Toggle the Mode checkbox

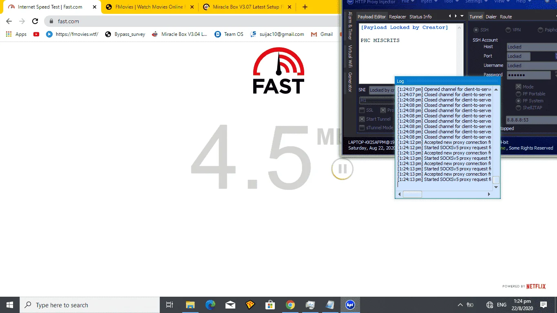(x=519, y=87)
